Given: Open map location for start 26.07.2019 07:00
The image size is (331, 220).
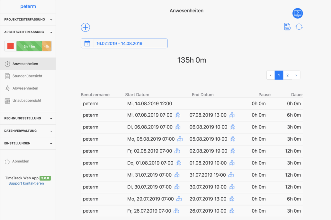Looking at the screenshot, I should 176,211.
